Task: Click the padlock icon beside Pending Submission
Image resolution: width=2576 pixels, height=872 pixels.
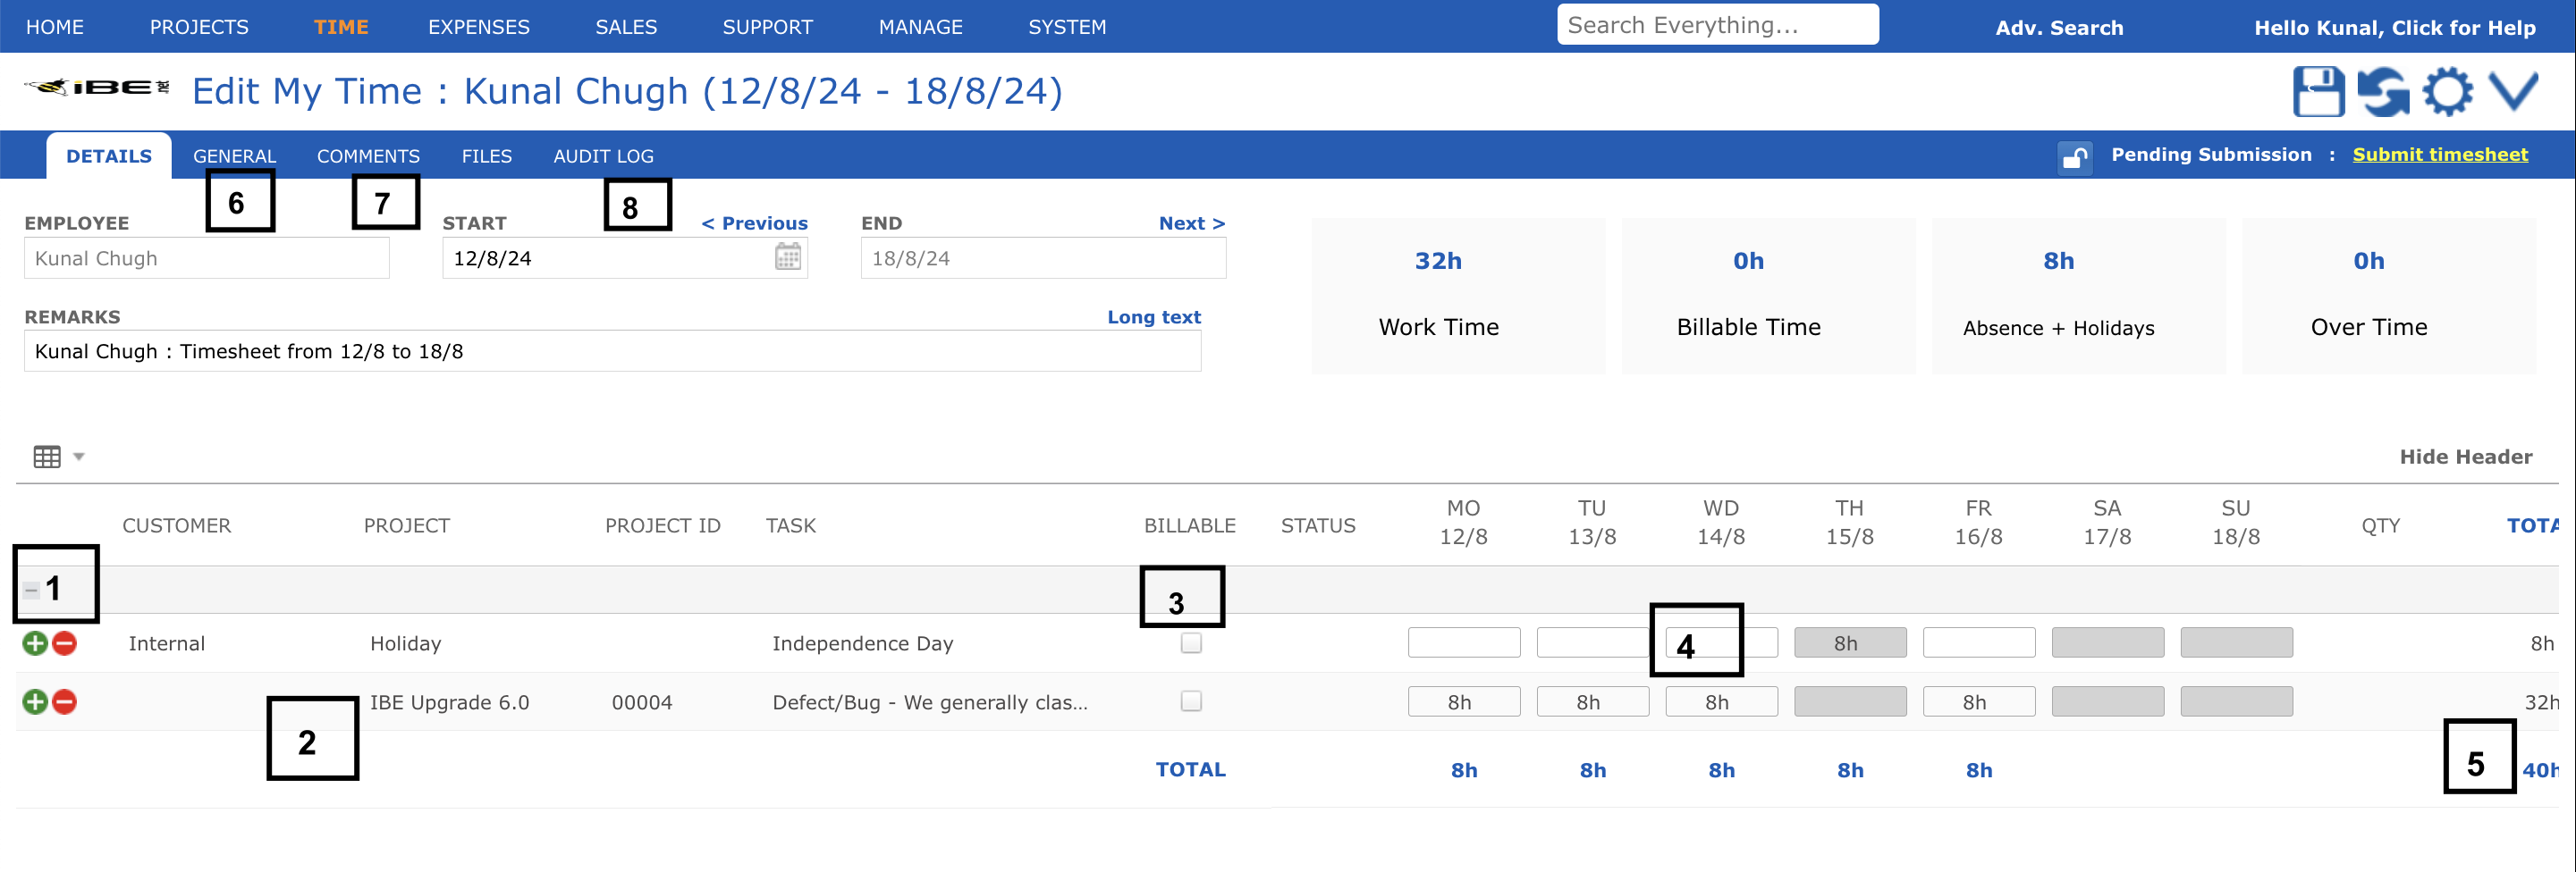Action: pyautogui.click(x=2074, y=157)
